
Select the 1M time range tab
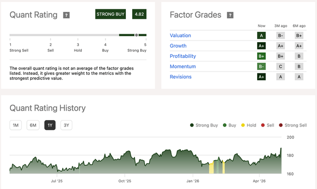click(15, 125)
